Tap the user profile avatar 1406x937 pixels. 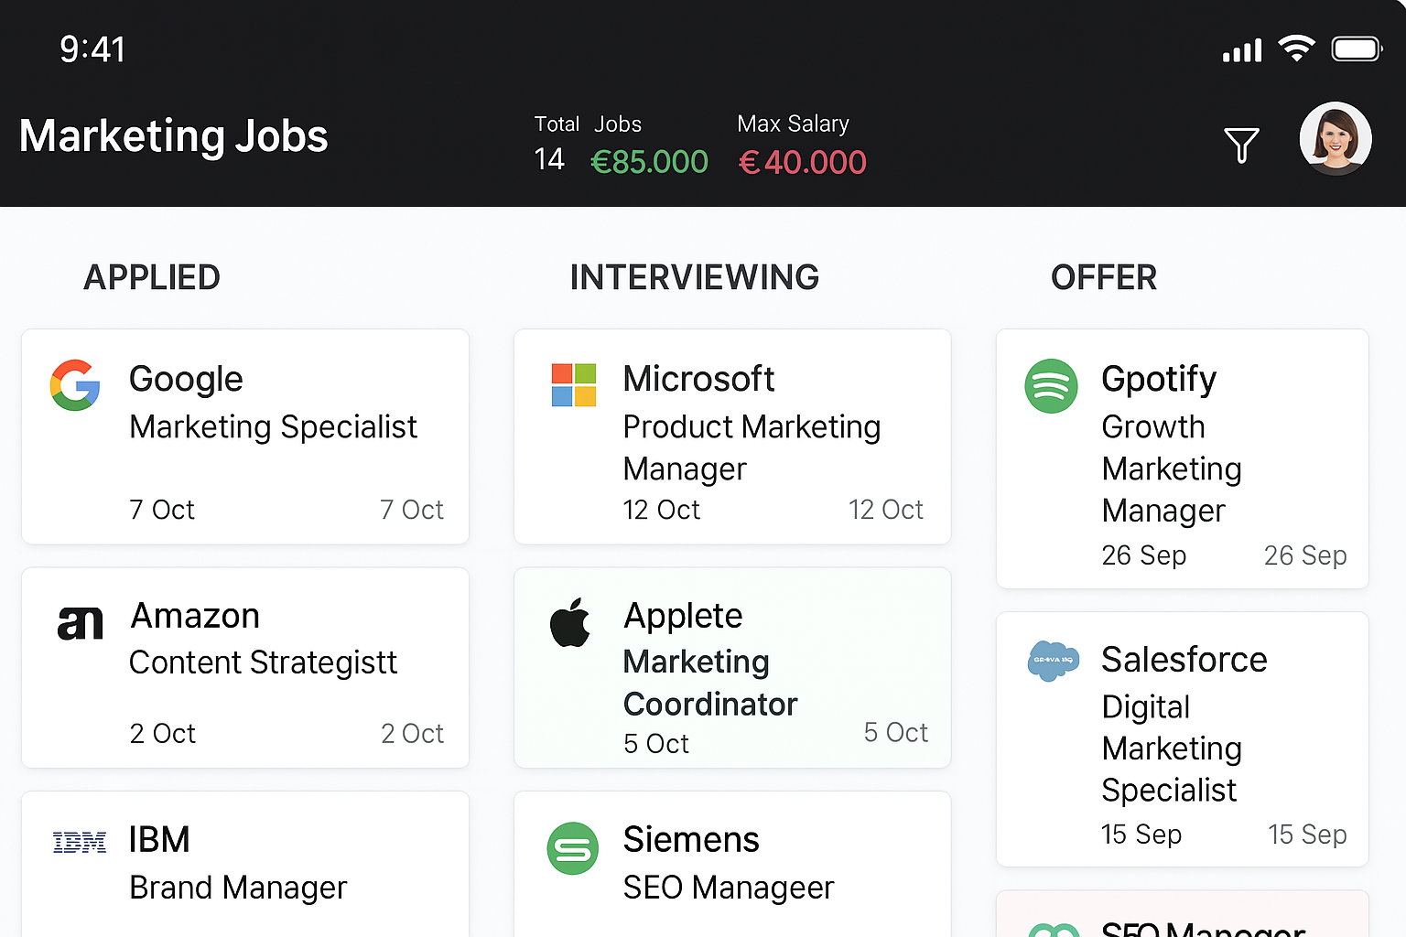tap(1335, 138)
